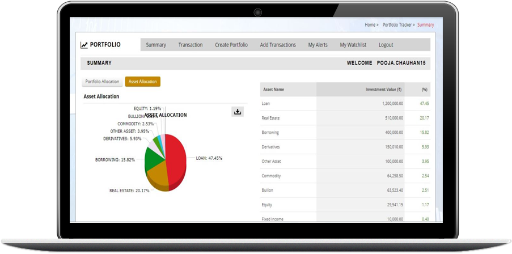
Task: Click the Home breadcrumb link
Action: (370, 25)
